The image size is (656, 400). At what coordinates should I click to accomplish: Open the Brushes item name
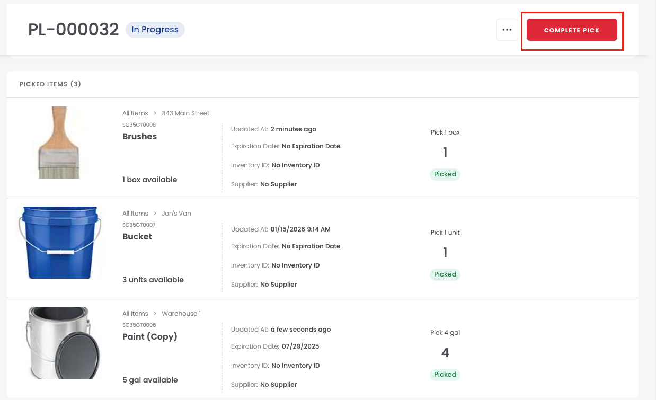139,136
